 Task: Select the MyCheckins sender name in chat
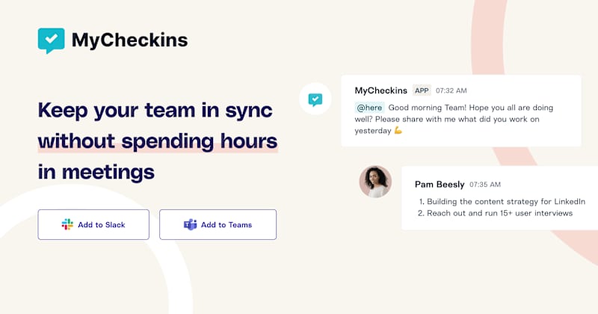click(x=380, y=90)
